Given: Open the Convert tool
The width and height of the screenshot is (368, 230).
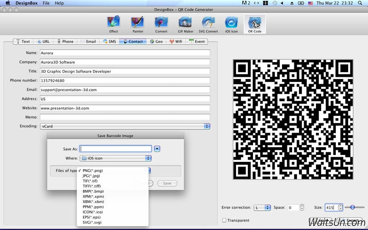Looking at the screenshot, I should coord(161,24).
